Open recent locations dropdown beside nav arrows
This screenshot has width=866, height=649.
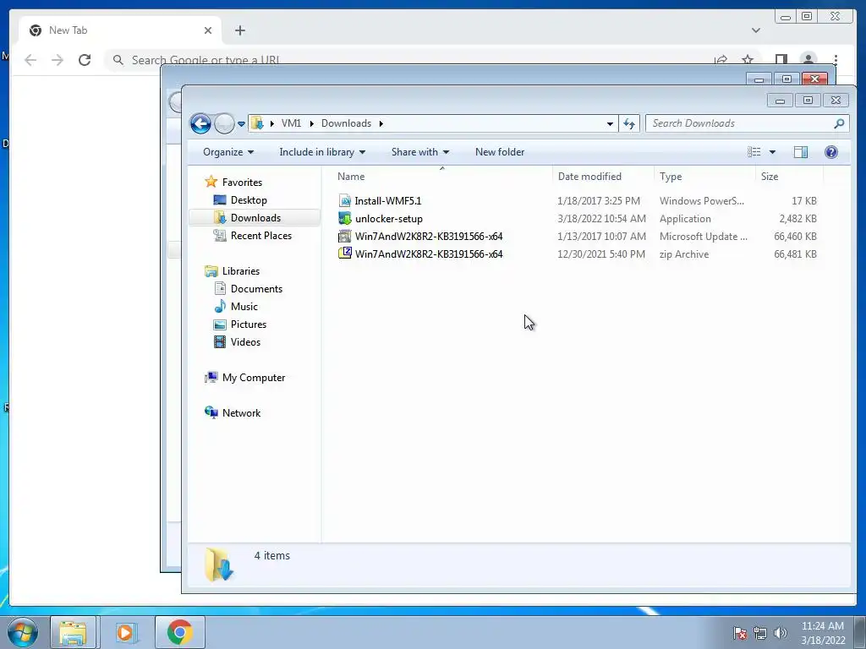pyautogui.click(x=241, y=124)
